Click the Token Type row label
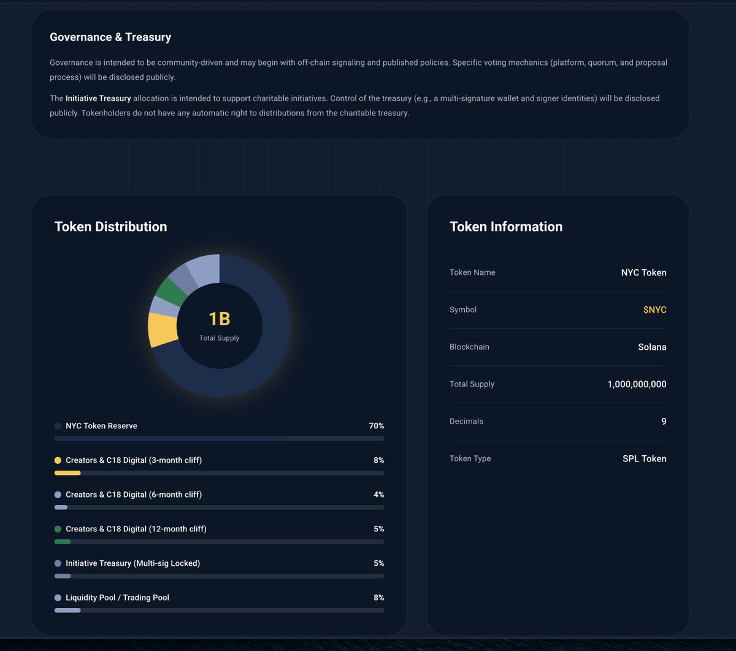The width and height of the screenshot is (736, 651). [x=470, y=458]
